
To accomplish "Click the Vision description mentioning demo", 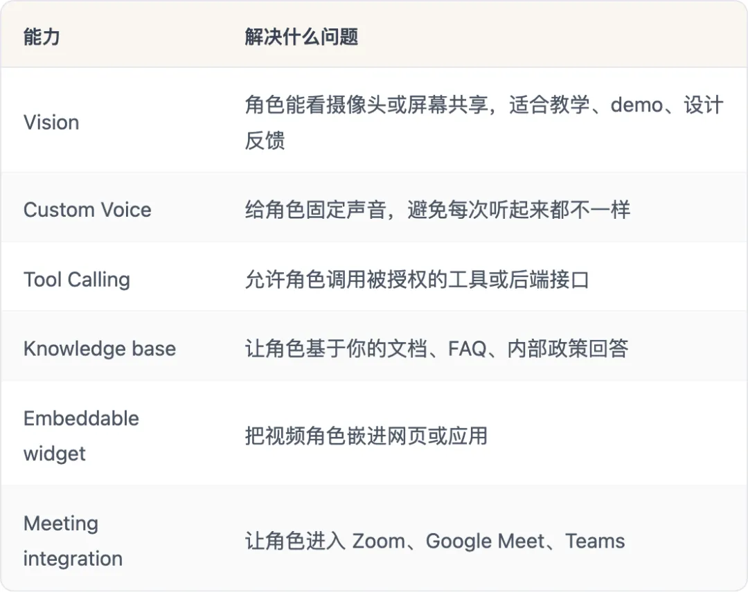I will pyautogui.click(x=484, y=123).
